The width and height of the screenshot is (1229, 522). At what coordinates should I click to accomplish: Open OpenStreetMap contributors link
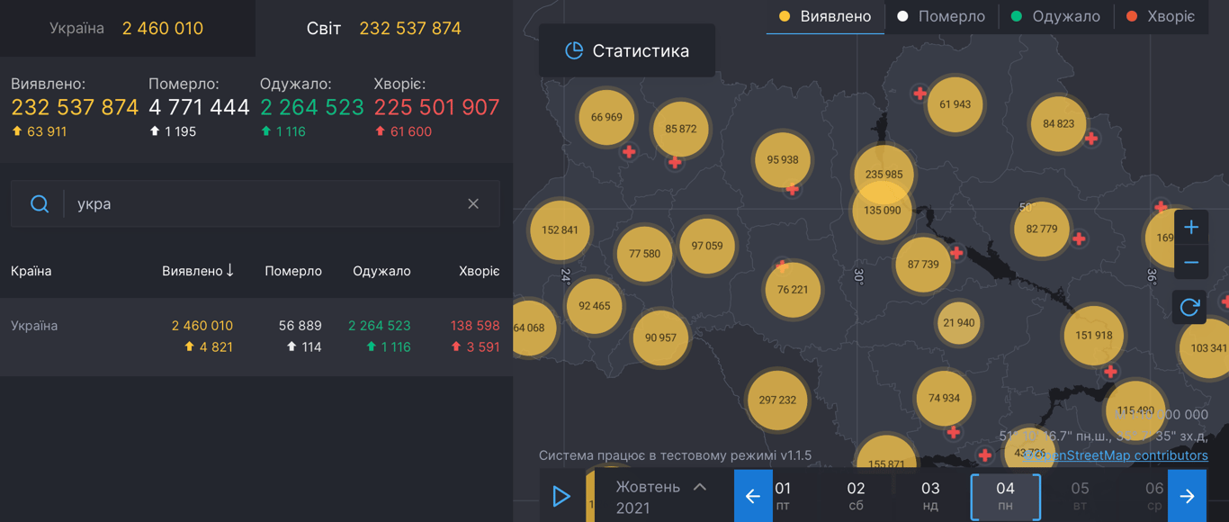click(1116, 455)
